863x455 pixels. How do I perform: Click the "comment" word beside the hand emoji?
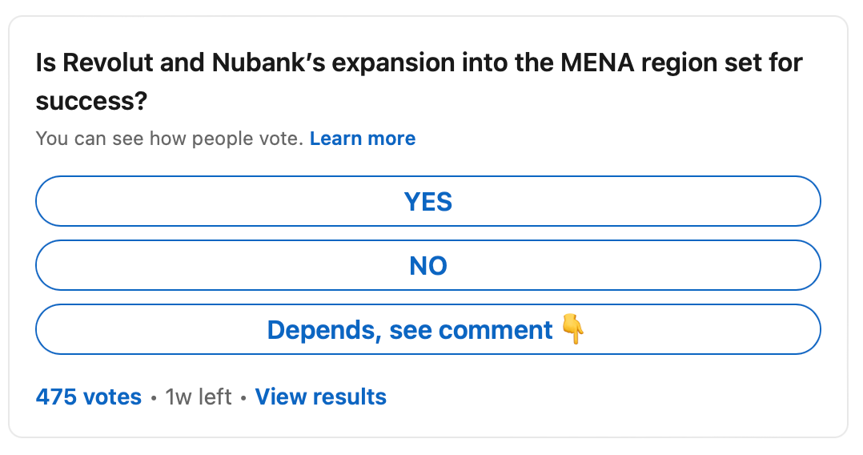point(496,330)
